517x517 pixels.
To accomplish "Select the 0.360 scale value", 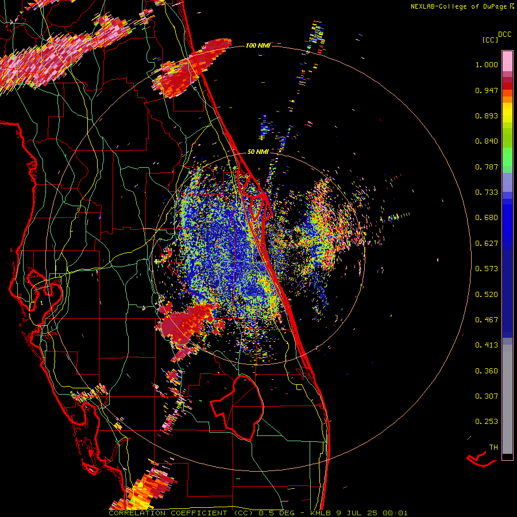I will click(487, 371).
